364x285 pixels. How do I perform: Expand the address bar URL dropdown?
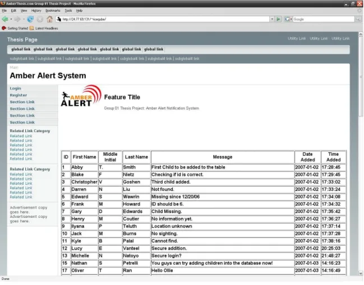coord(272,19)
